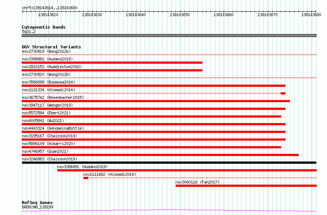Open variant nsv3060116 (Fan2017)

[198, 182]
